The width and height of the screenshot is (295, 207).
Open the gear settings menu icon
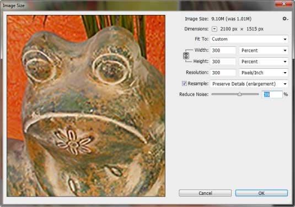285,19
